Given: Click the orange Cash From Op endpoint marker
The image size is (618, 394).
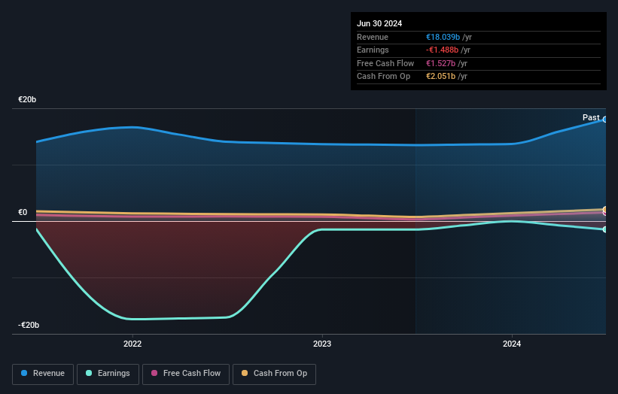Looking at the screenshot, I should point(604,209).
